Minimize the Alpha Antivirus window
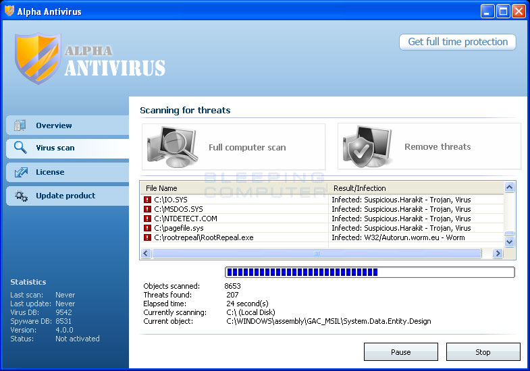This screenshot has width=530, height=371. click(x=487, y=11)
